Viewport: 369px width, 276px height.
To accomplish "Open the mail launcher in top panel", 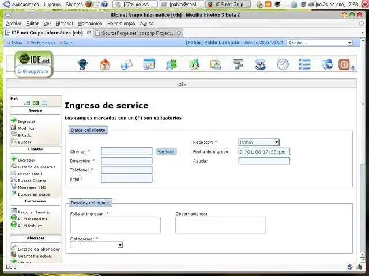I will [x=97, y=4].
